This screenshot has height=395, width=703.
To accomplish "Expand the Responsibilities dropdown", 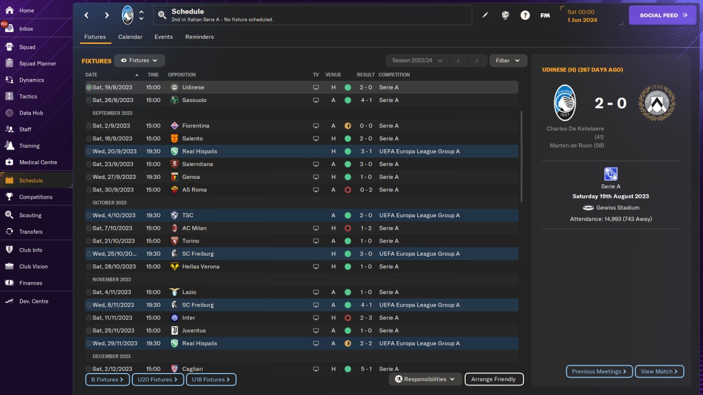I will pos(425,379).
